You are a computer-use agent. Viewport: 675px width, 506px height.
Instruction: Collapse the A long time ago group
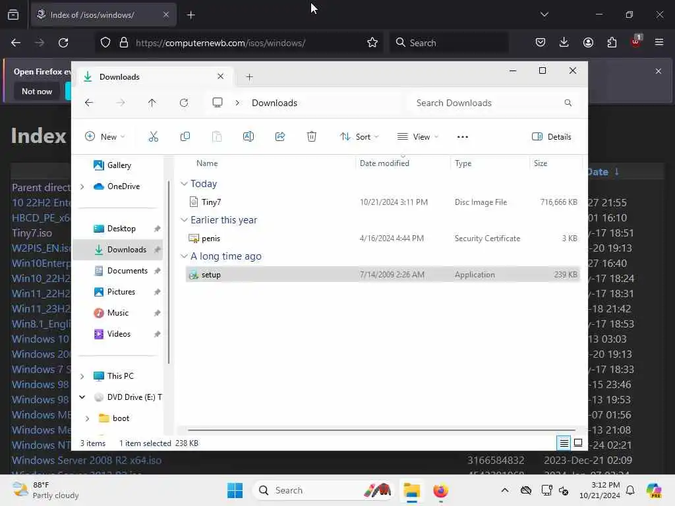(184, 256)
